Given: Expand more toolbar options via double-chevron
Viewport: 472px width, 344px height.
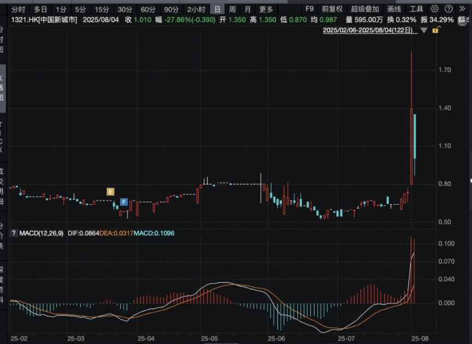Looking at the screenshot, I should (462, 9).
